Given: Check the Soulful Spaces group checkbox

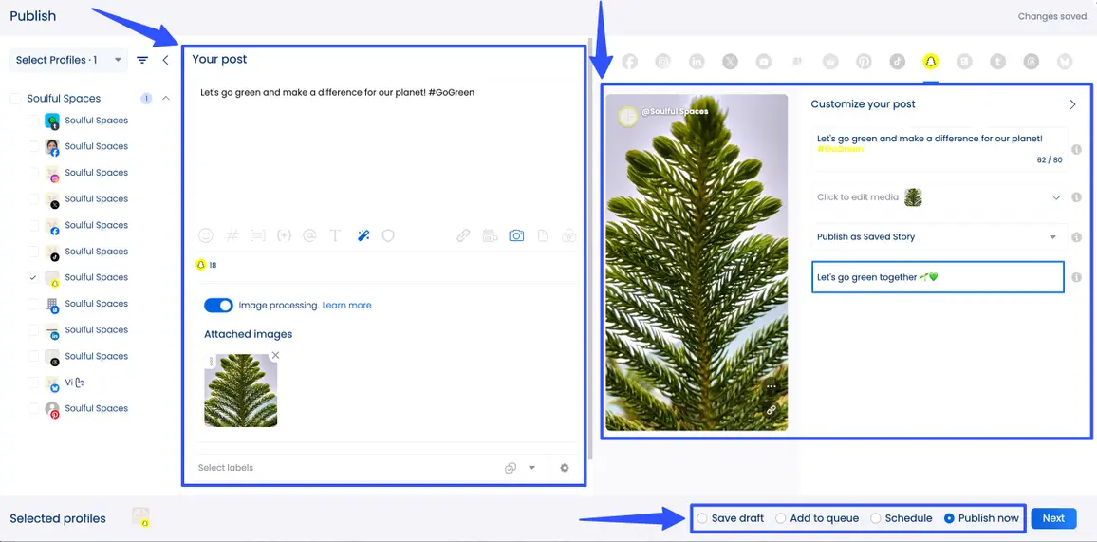Looking at the screenshot, I should [x=15, y=99].
